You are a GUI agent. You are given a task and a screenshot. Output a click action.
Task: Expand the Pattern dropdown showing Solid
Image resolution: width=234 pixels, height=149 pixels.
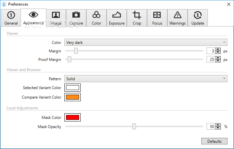(146, 79)
